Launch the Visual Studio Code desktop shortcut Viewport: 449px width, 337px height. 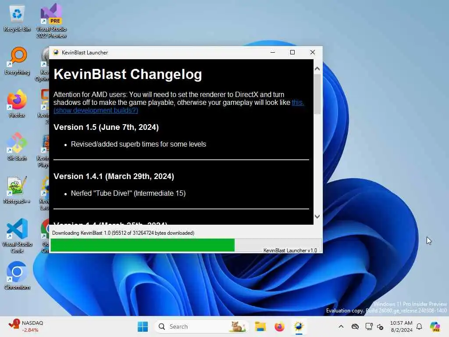coord(17,236)
